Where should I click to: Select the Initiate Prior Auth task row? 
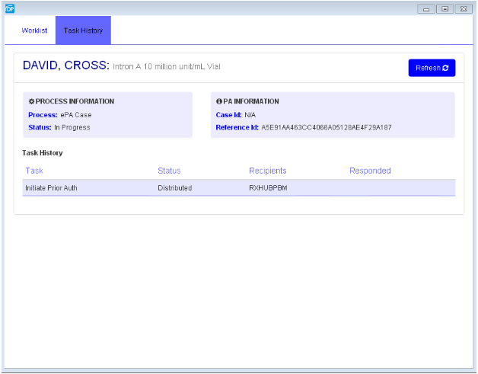(239, 188)
